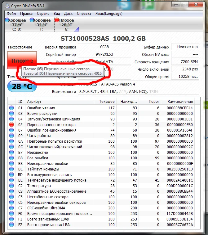
Task: Select the G: disk tab with Плохое status
Action: pyautogui.click(x=66, y=24)
